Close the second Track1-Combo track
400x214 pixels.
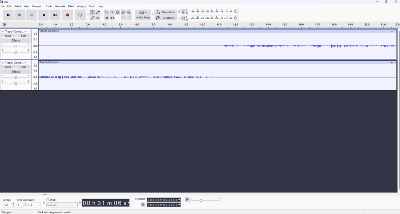pos(3,63)
